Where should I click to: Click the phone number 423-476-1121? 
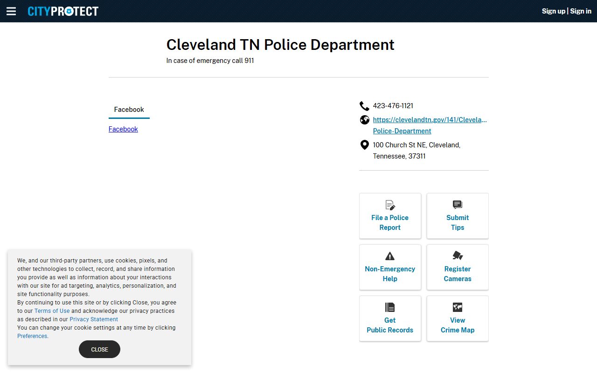pyautogui.click(x=393, y=106)
